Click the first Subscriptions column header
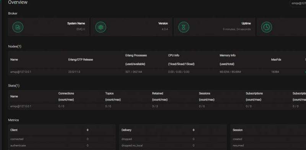This screenshot has height=150, width=306. pos(254,96)
